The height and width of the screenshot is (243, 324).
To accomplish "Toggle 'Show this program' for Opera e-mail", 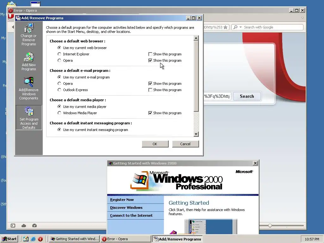I will pyautogui.click(x=150, y=84).
